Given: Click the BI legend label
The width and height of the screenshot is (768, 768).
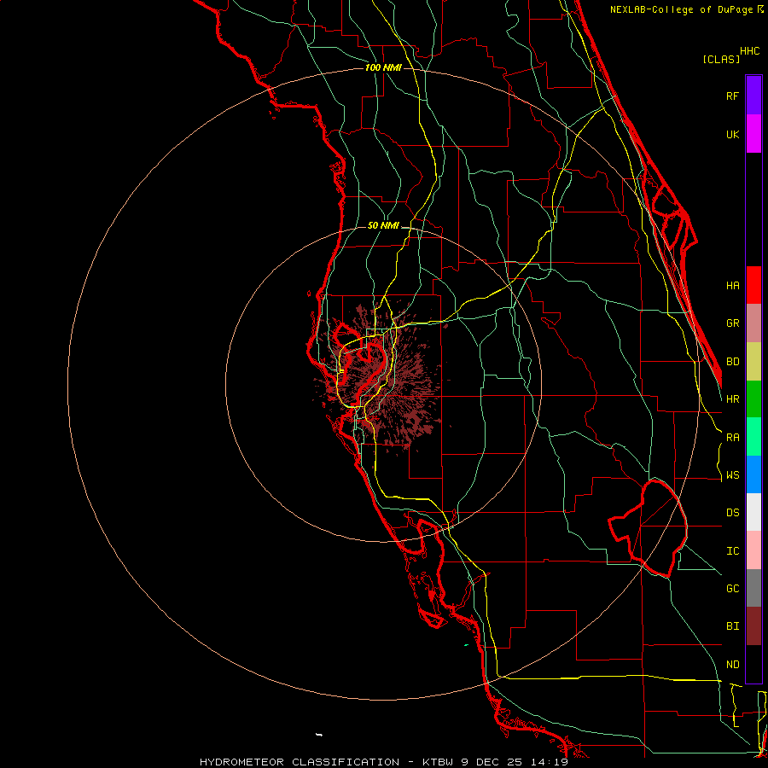Looking at the screenshot, I should tap(732, 626).
